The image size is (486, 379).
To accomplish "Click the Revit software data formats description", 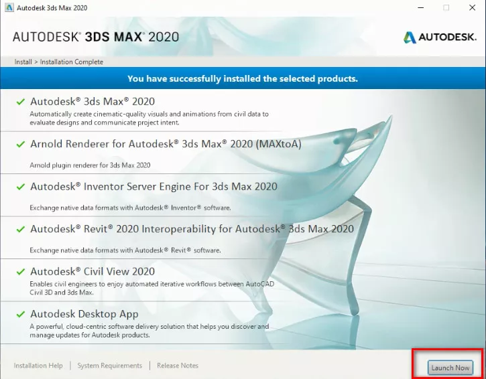I will 125,250.
